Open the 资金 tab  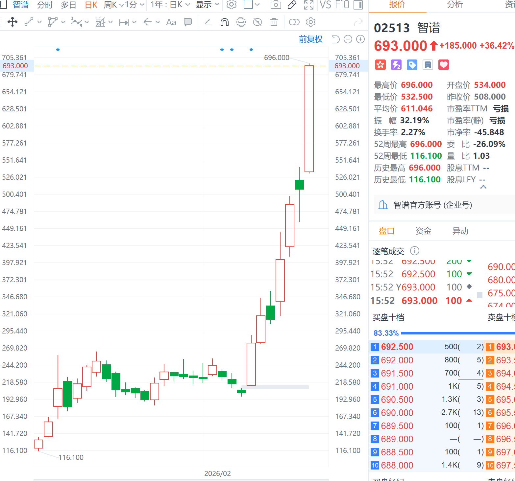[423, 231]
